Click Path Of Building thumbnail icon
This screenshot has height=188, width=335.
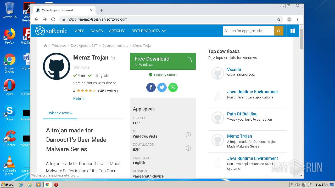[217, 118]
